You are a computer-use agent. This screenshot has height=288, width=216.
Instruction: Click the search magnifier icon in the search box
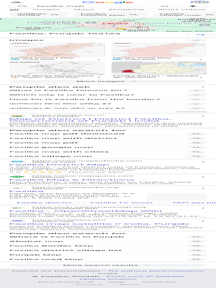[23, 6]
